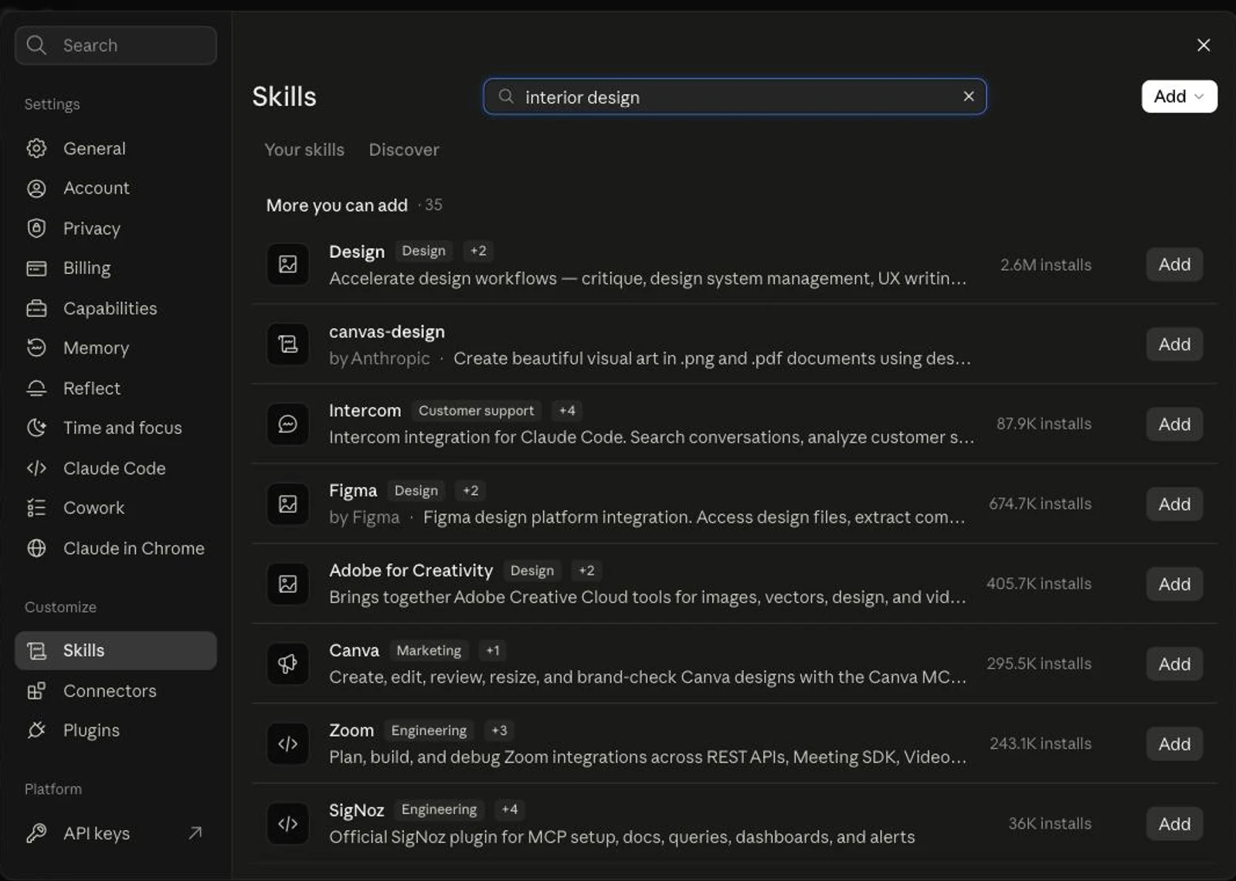Add the canvas-design skill
This screenshot has height=881, width=1236.
click(x=1174, y=344)
